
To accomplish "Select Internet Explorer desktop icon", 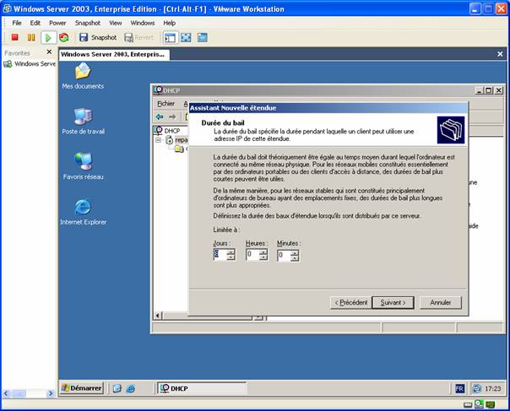I will (x=84, y=212).
